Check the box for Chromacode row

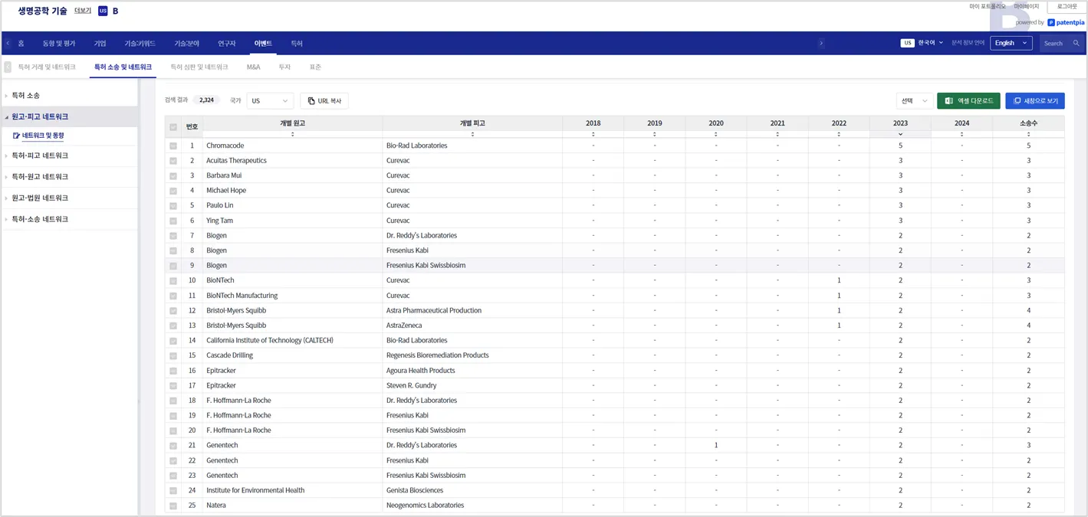[173, 146]
